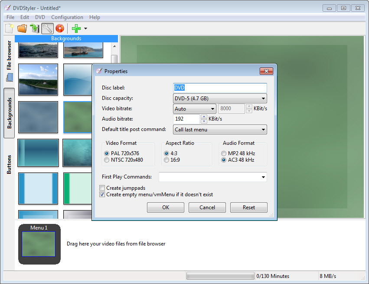Click the video bitrate 8000 field
This screenshot has height=284, width=369.
232,108
